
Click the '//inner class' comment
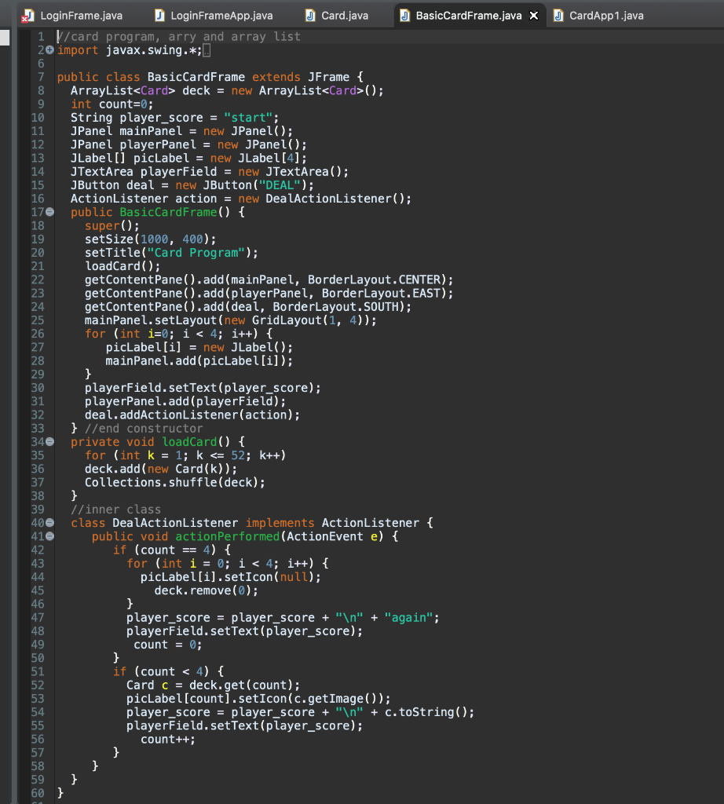point(115,510)
